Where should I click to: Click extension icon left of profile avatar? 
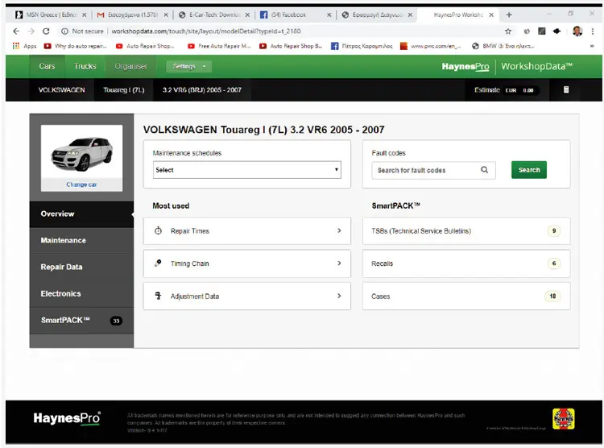coord(556,31)
